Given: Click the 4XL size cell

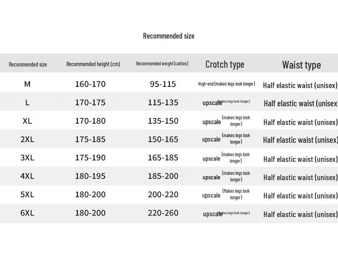Looking at the screenshot, I should [x=27, y=176].
